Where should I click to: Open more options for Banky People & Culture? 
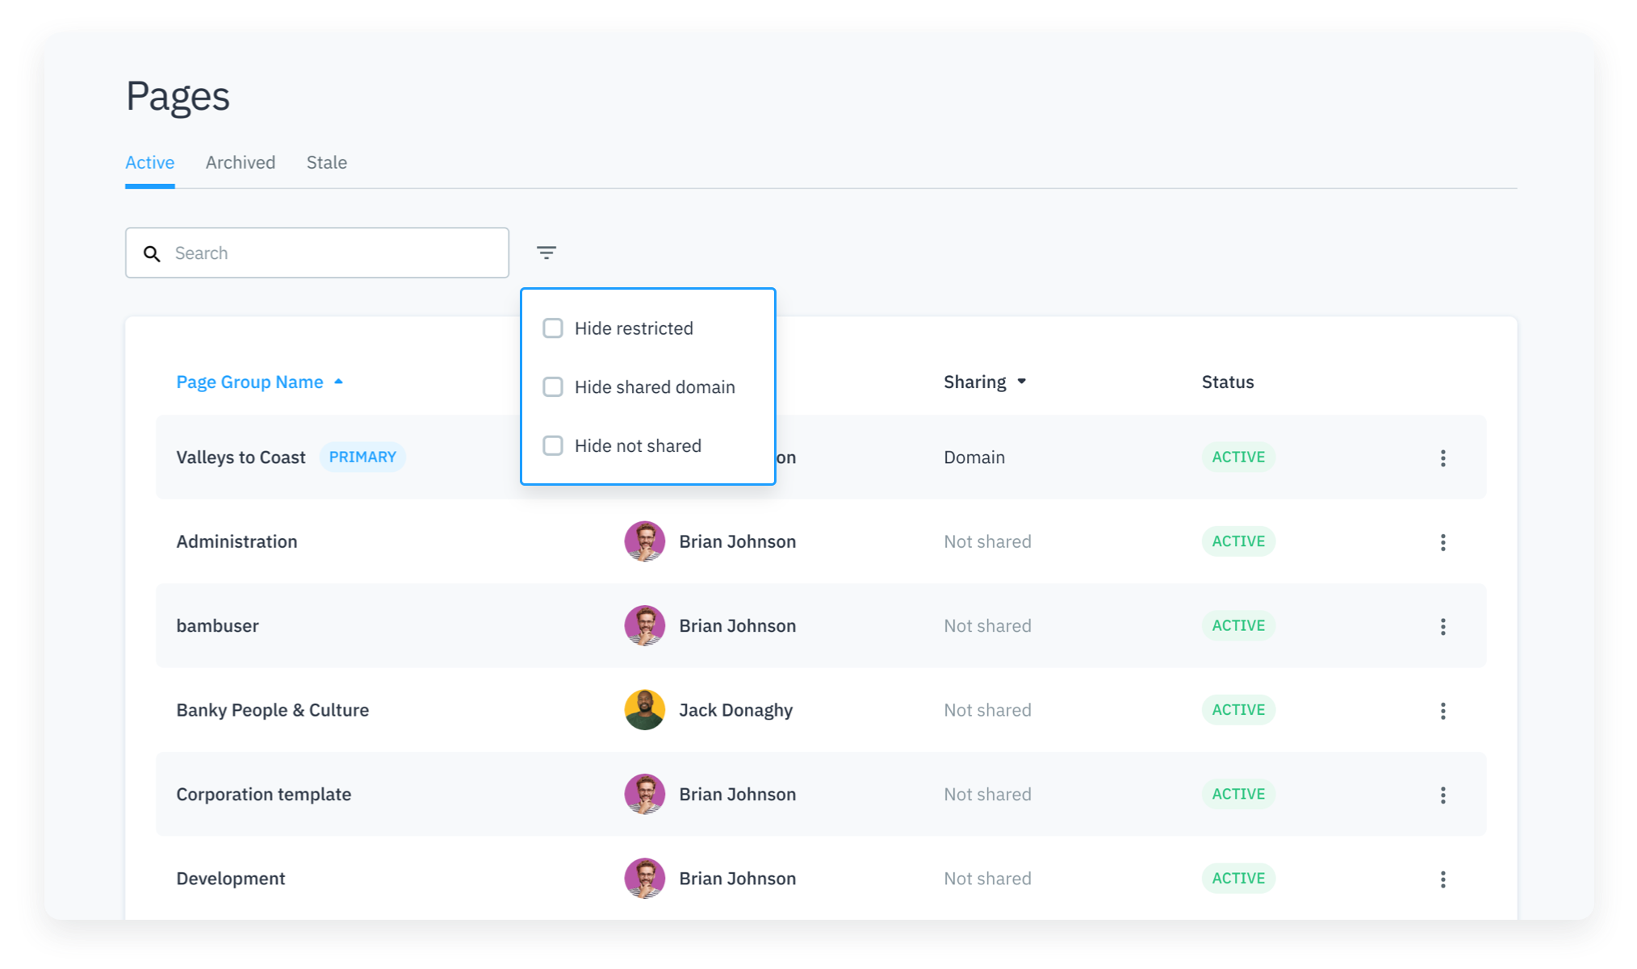click(x=1442, y=711)
